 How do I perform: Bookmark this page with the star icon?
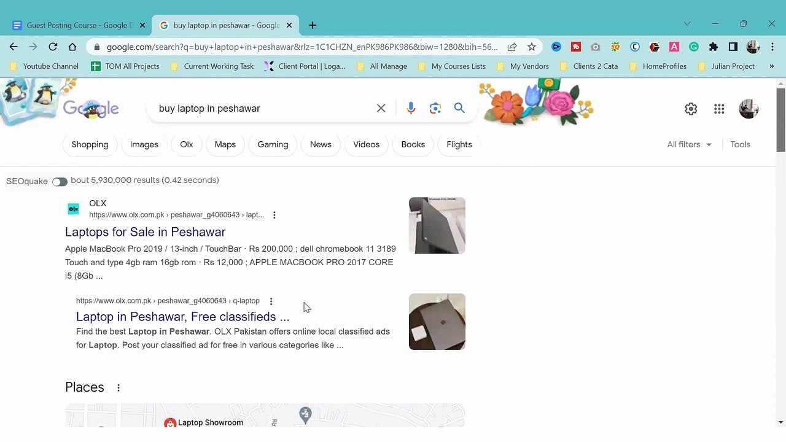click(532, 47)
